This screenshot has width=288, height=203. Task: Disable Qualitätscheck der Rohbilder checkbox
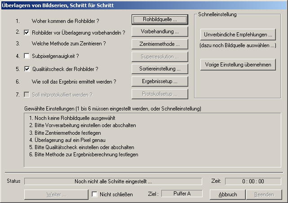27,69
